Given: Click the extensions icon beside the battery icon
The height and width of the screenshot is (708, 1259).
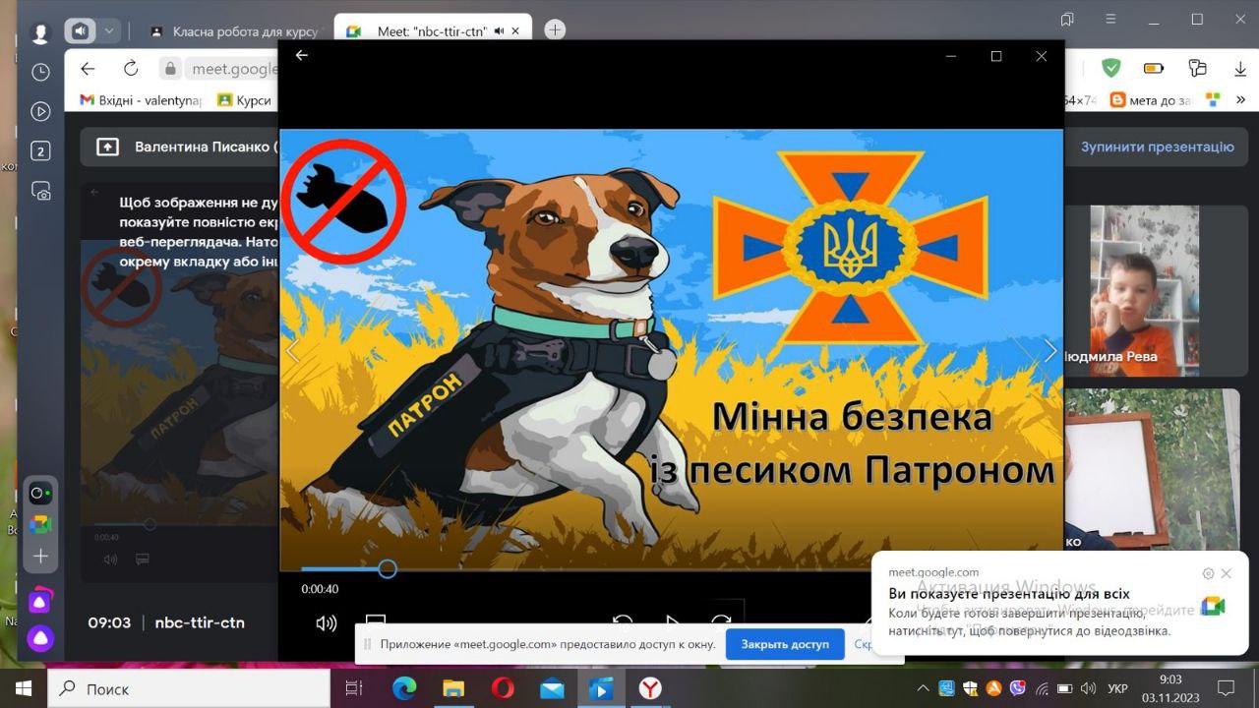Looking at the screenshot, I should [x=1197, y=68].
